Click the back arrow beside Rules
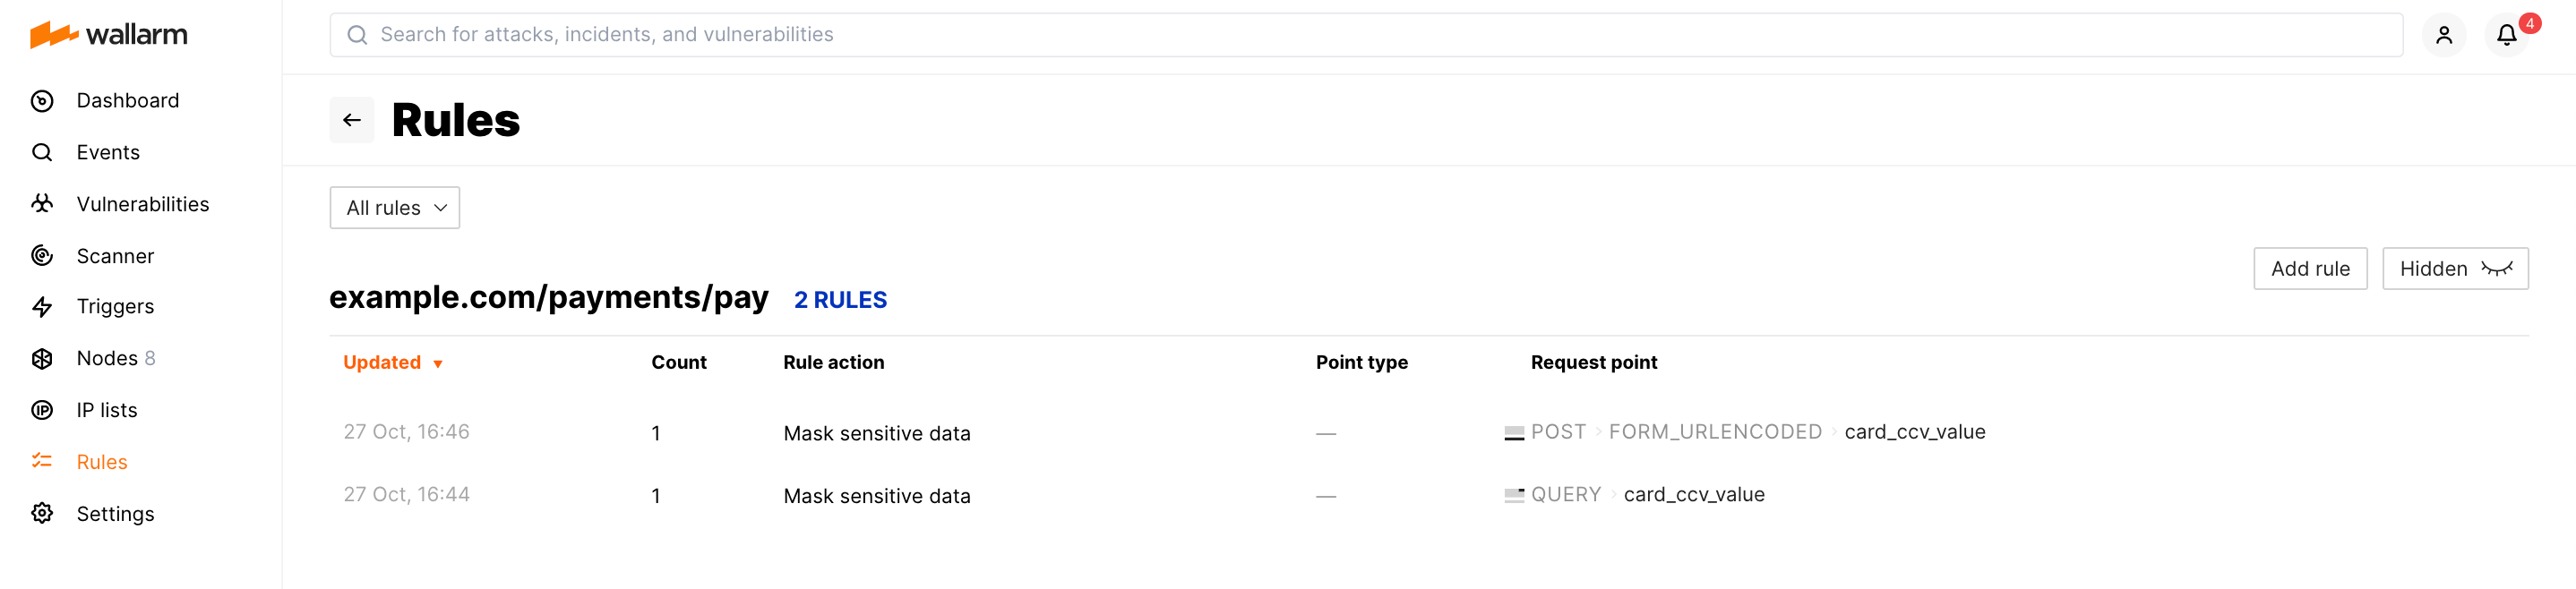2576x589 pixels. (x=351, y=120)
